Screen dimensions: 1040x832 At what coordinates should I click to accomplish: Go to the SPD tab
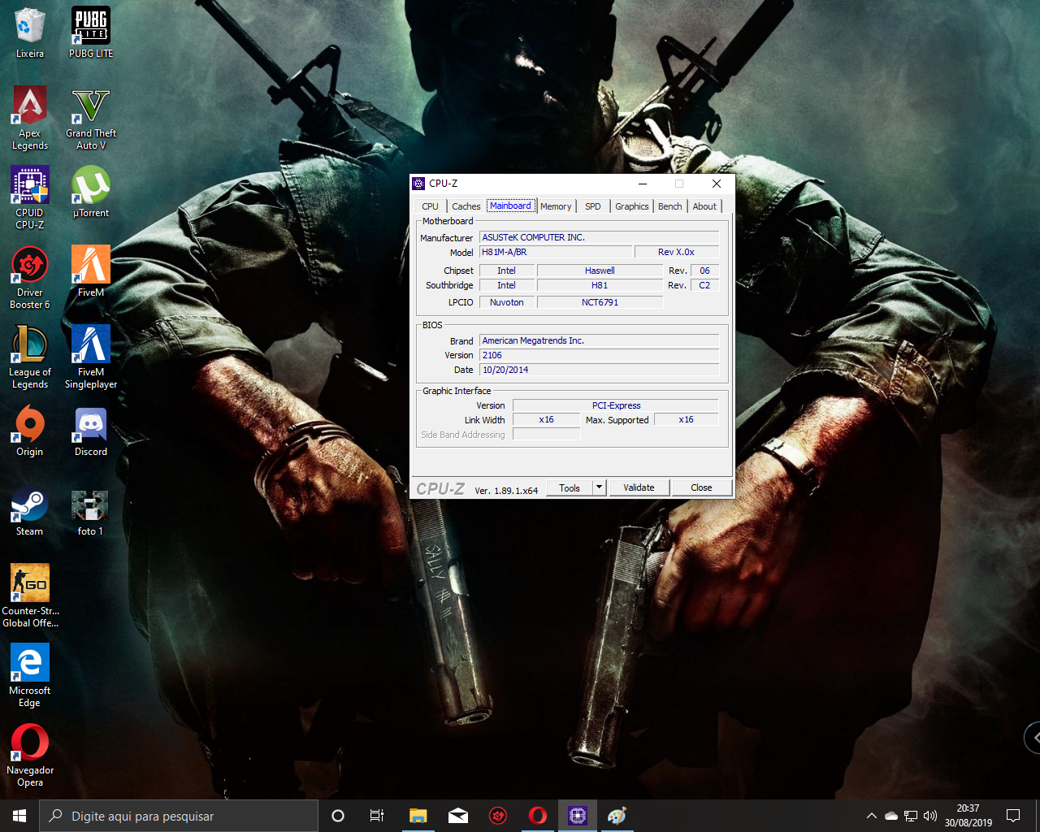click(593, 206)
